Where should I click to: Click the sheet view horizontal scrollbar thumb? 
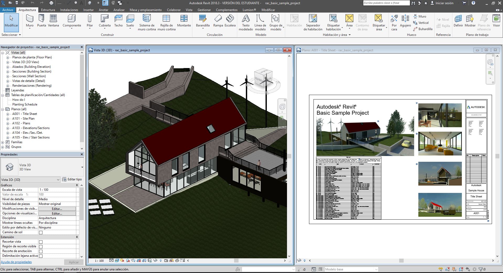tap(401, 261)
